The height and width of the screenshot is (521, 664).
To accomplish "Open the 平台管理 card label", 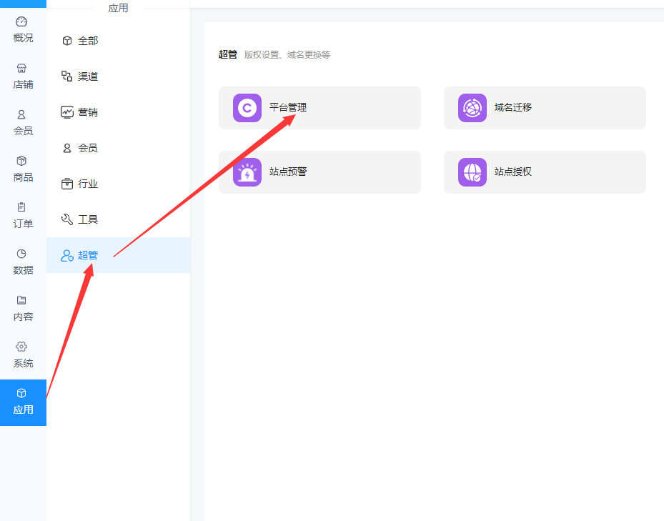I will point(288,108).
